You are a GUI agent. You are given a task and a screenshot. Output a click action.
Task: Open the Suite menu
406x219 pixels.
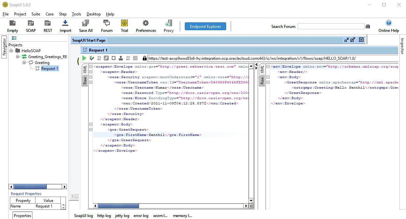pyautogui.click(x=36, y=14)
